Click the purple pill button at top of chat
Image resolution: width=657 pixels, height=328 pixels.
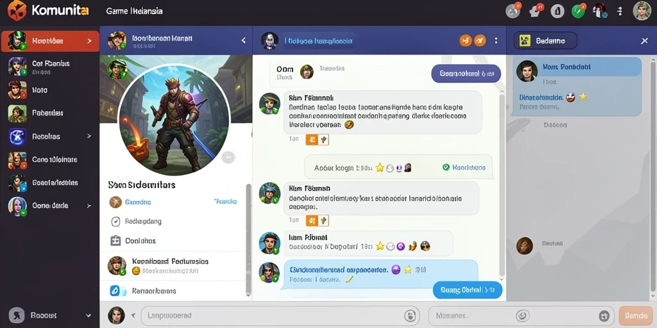(466, 74)
